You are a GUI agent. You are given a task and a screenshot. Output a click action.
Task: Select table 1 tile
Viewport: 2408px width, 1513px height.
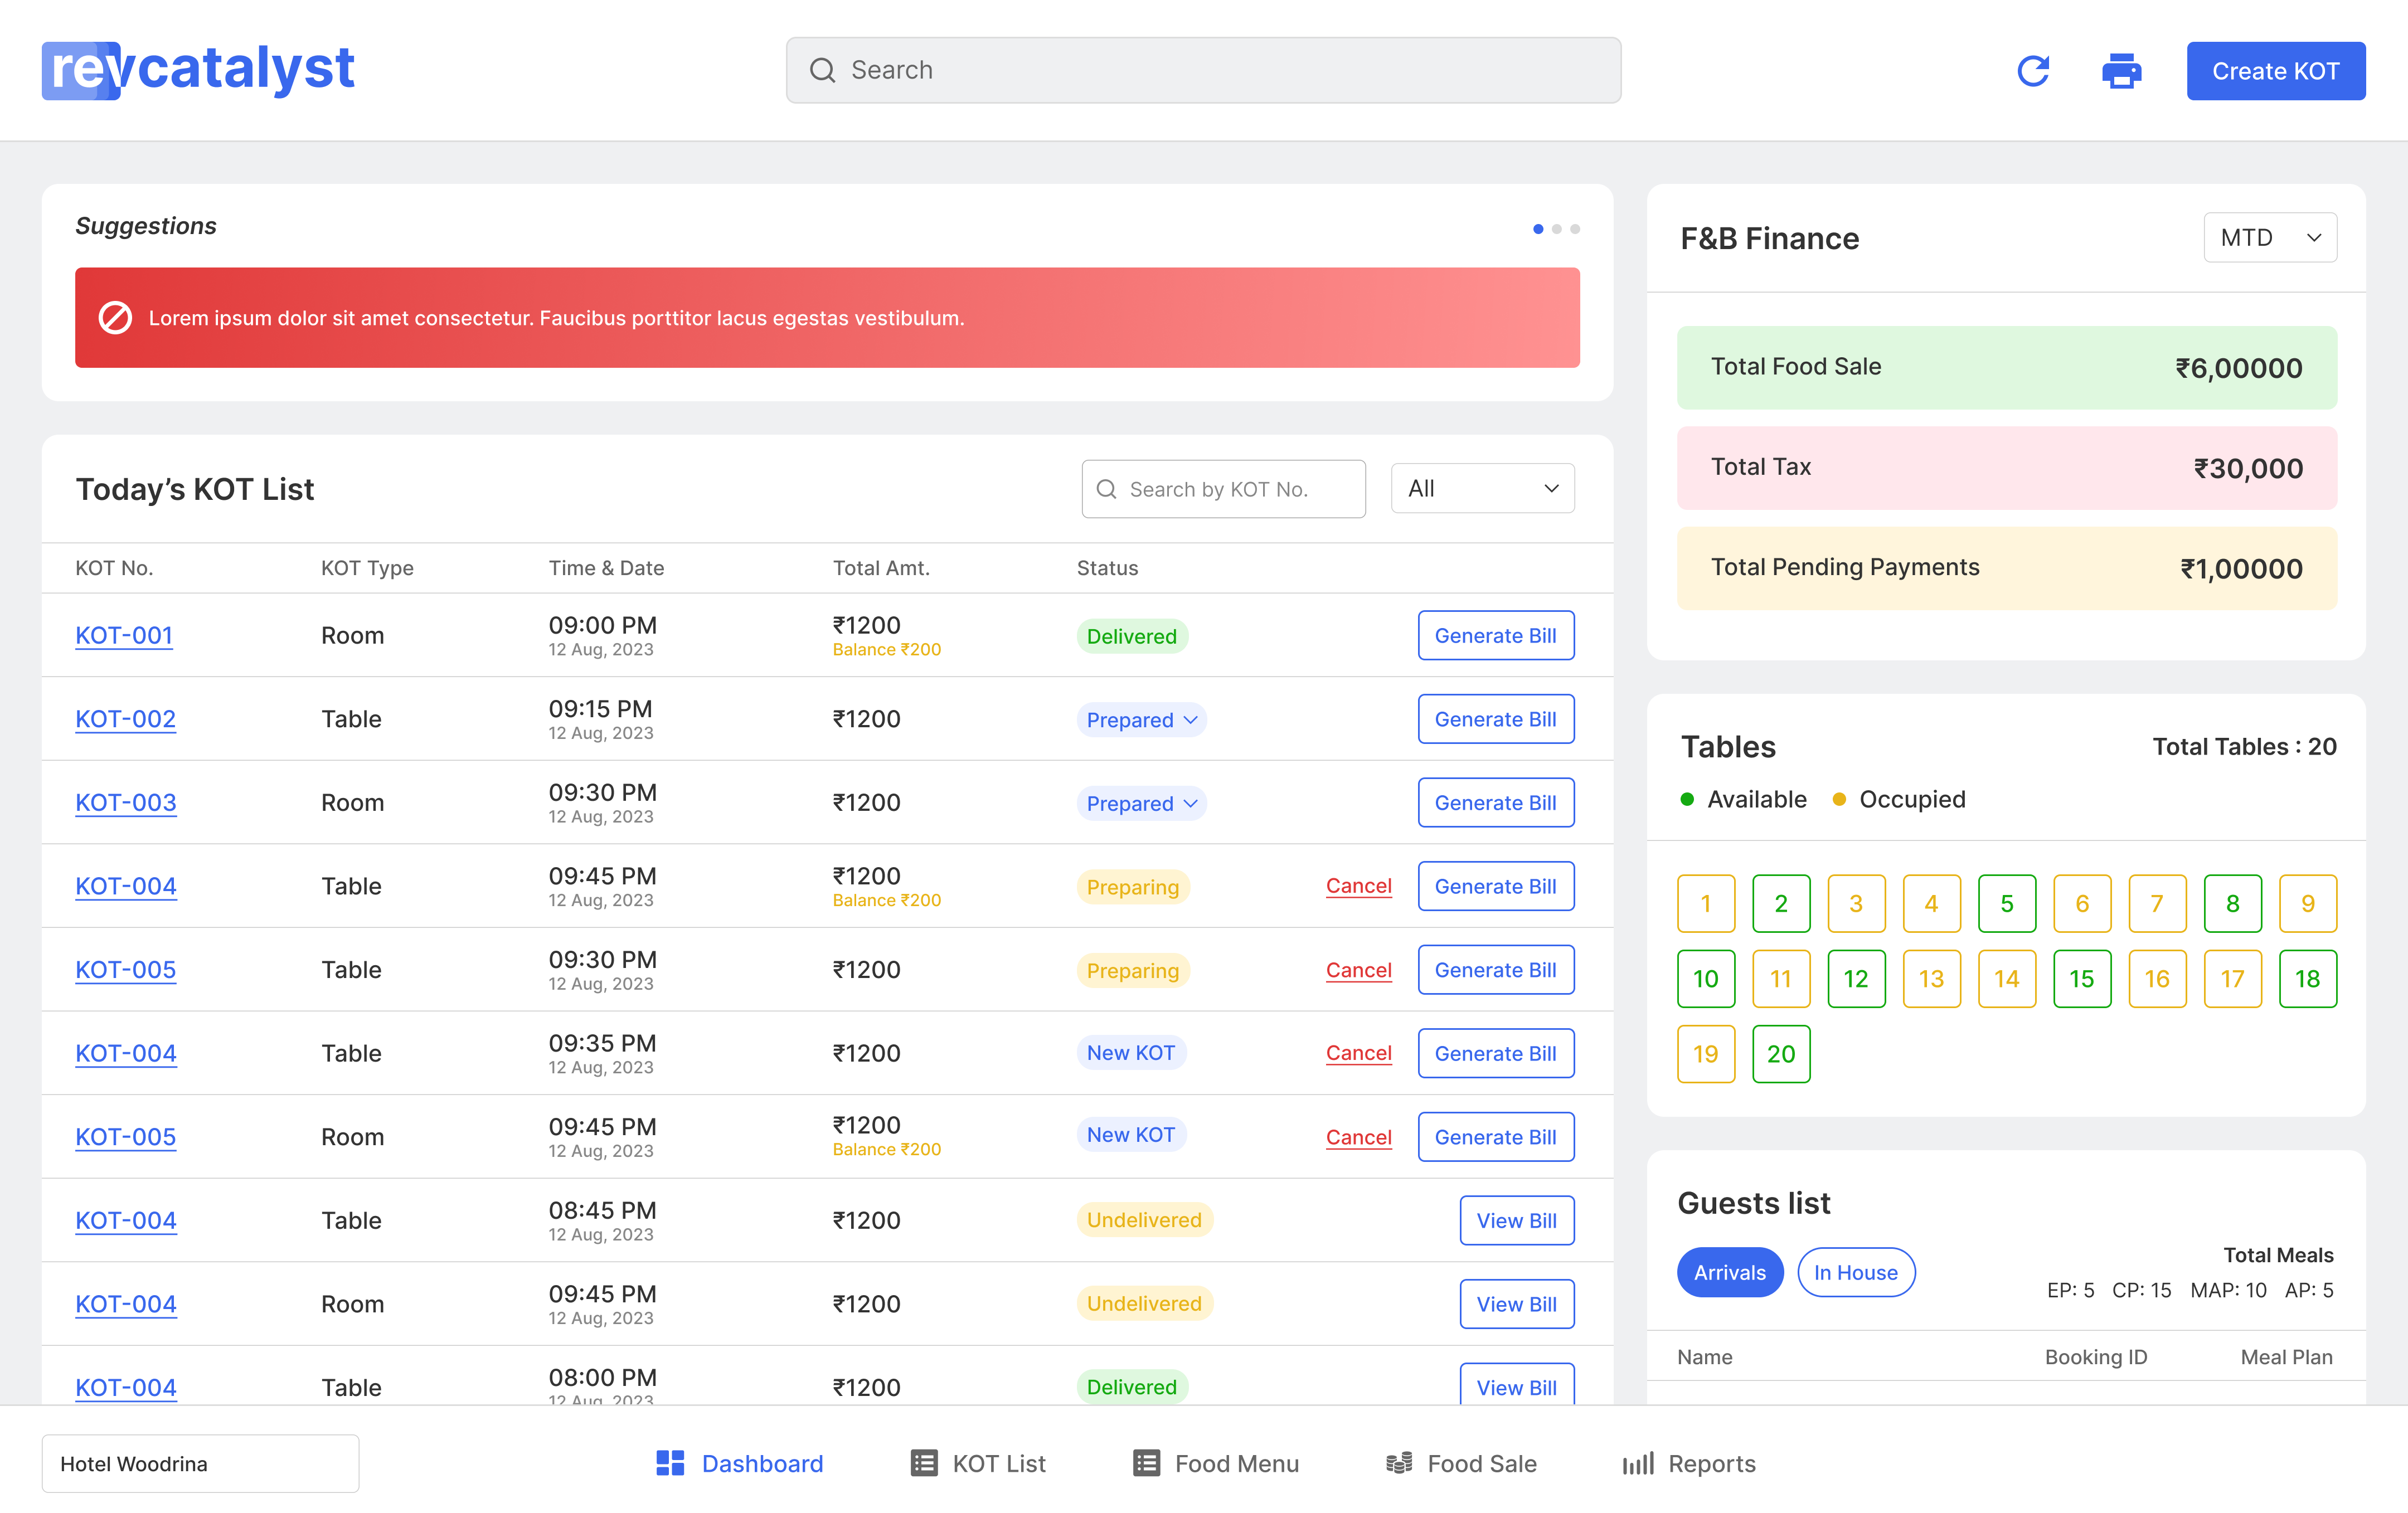tap(1706, 904)
